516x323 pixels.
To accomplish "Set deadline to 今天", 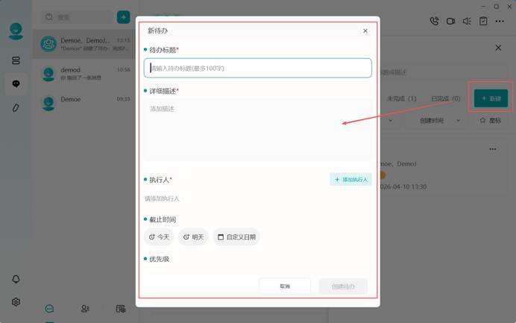I will (159, 236).
